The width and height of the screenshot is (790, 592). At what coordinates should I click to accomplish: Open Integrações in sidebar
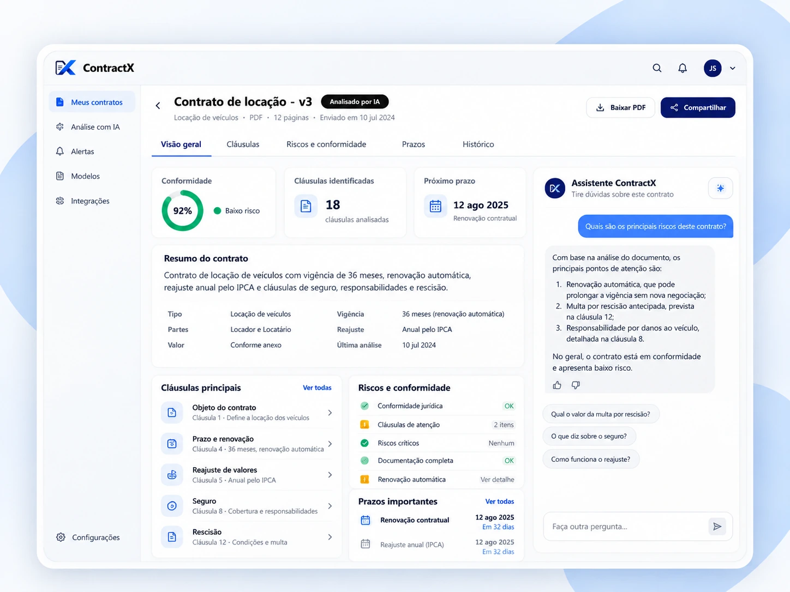pyautogui.click(x=83, y=201)
